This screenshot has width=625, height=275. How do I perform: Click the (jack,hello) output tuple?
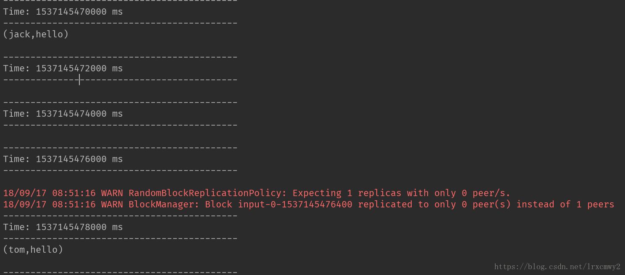click(36, 34)
